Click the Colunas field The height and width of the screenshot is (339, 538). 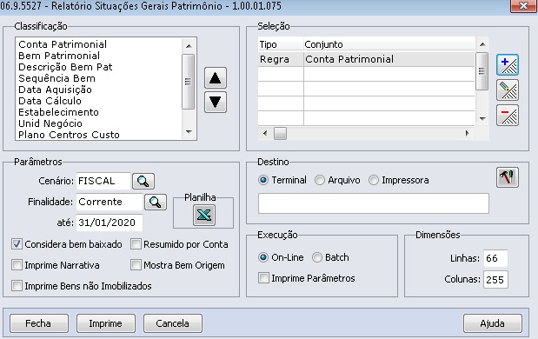tap(495, 279)
